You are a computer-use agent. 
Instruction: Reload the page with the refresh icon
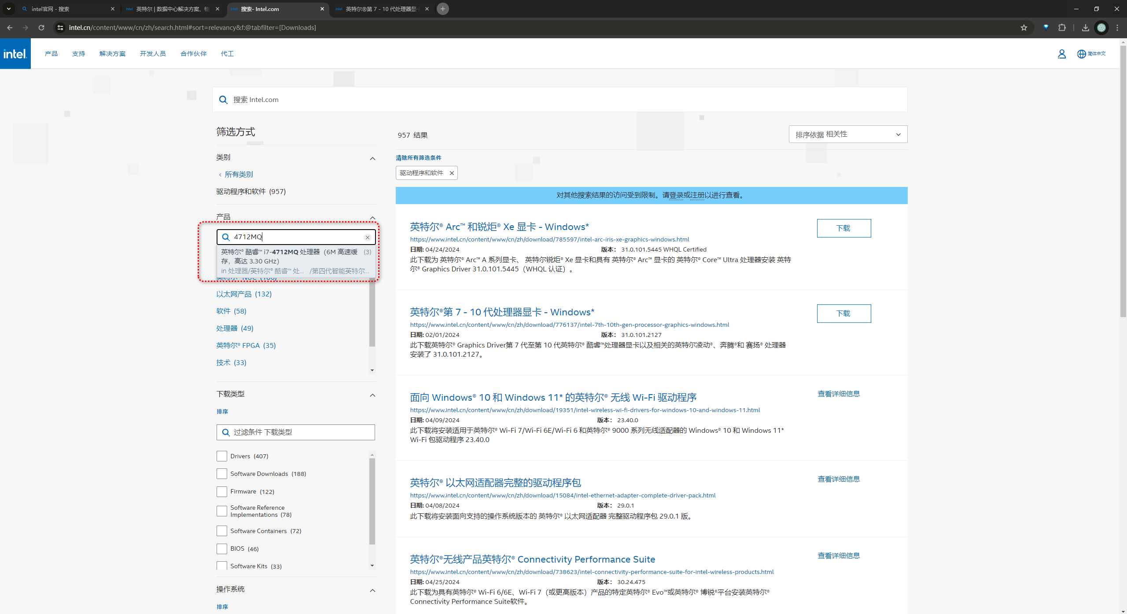coord(41,27)
